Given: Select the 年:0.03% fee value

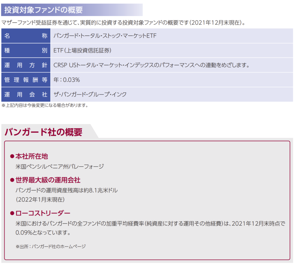Looking at the screenshot, I should coord(67,80).
